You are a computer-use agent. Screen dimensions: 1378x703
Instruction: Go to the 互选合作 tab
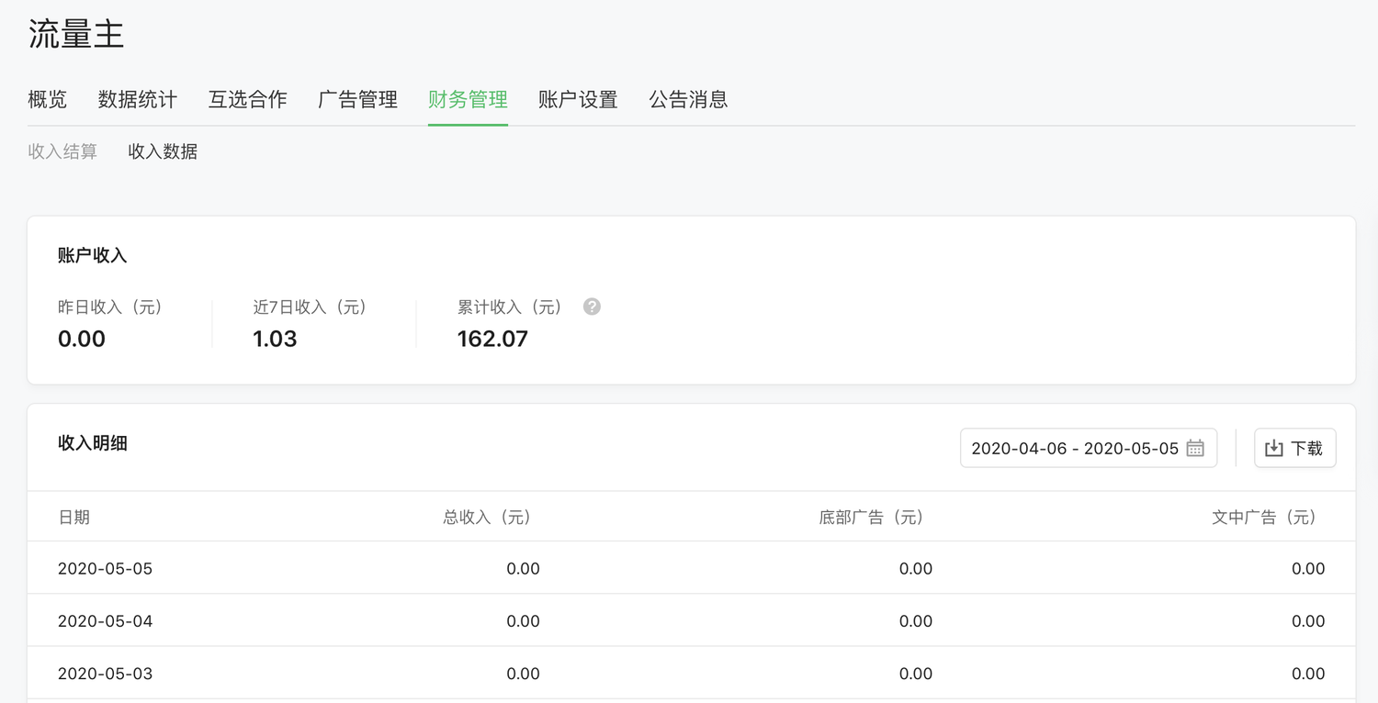(247, 99)
